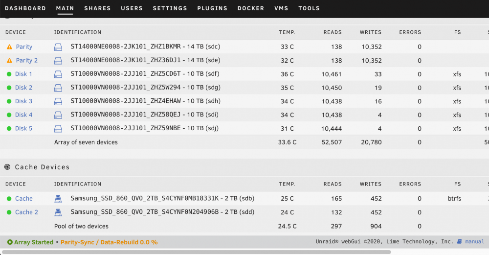This screenshot has width=489, height=255.
Task: Click Samsung SSD S4CYNF0N204906B identification
Action: [x=145, y=212]
